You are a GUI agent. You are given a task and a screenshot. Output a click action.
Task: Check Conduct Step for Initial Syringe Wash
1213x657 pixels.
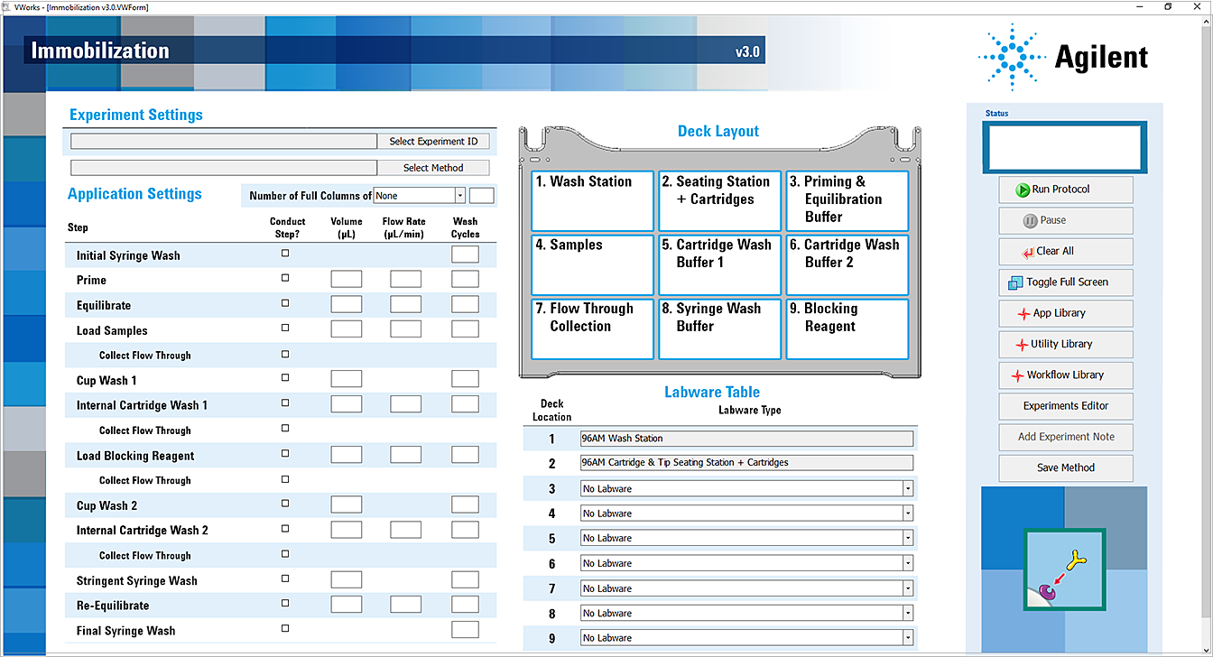point(286,254)
